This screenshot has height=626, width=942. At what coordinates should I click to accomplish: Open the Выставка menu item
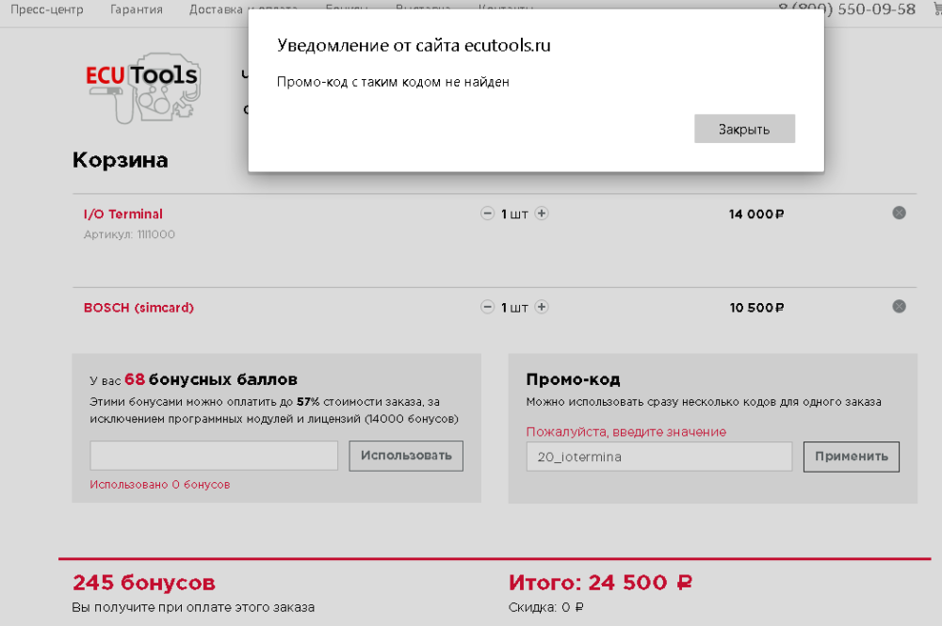[424, 9]
